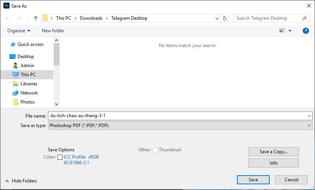Screen dimensions: 315x190
Task: Open the More view options arrow
Action: point(290,31)
